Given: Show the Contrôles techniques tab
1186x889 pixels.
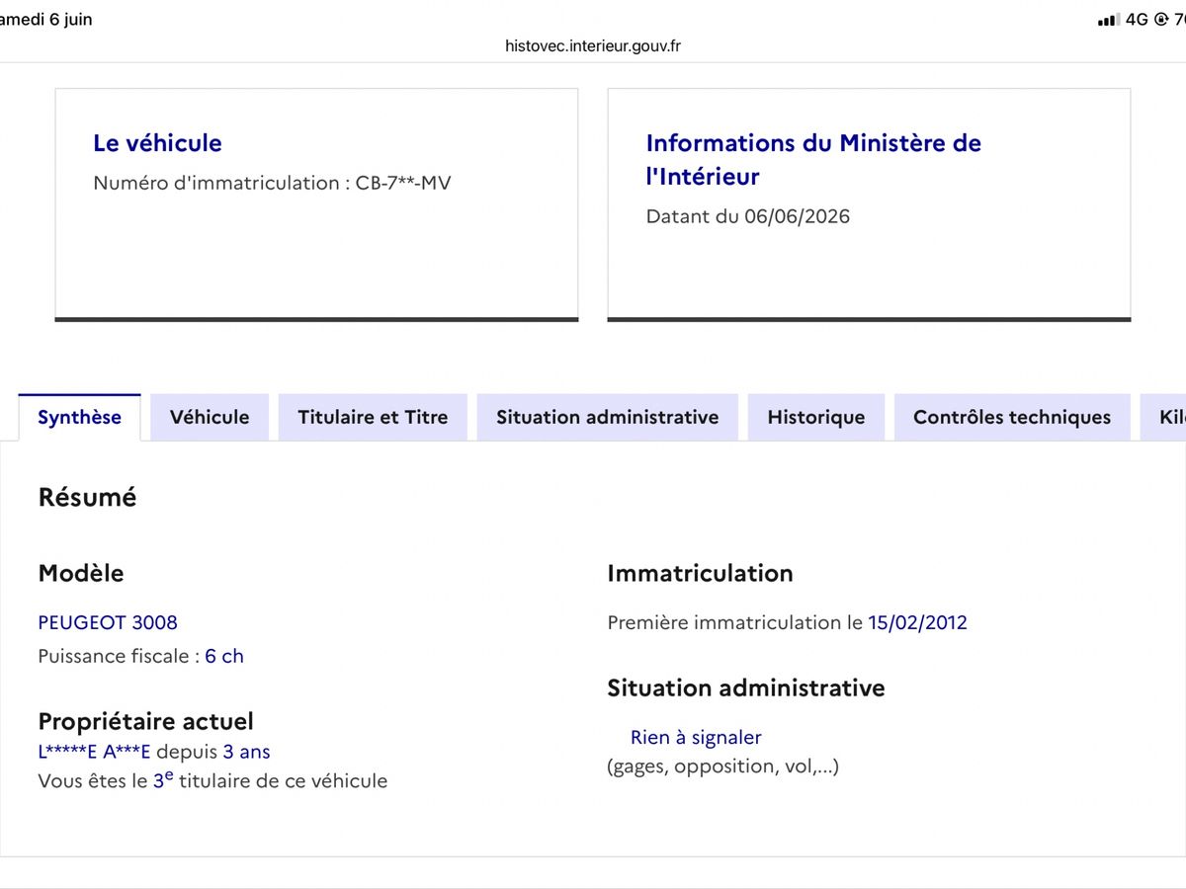Looking at the screenshot, I should point(1012,417).
